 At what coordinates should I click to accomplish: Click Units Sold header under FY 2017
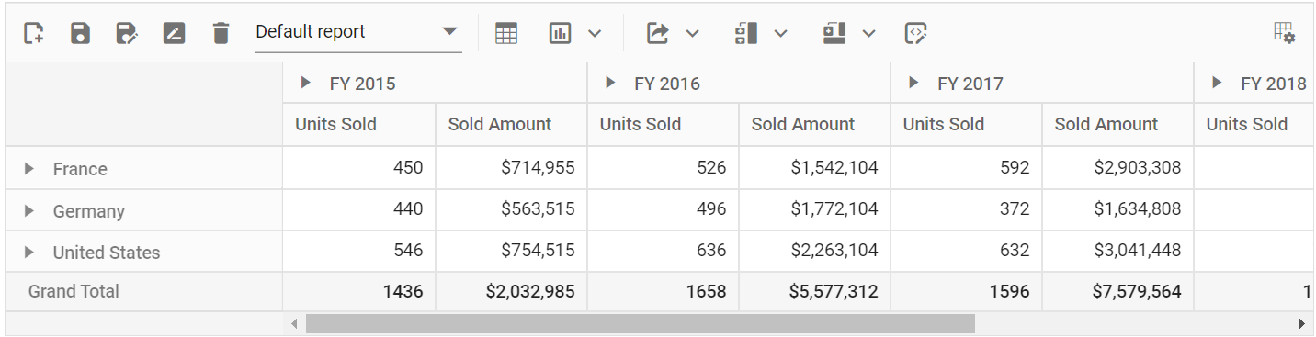pos(966,124)
